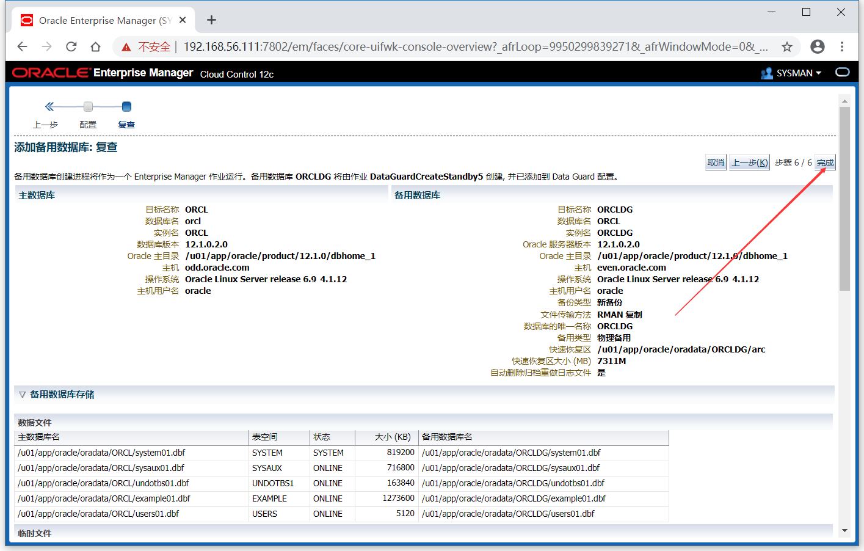
Task: Click the fast recovery path ORCLDG/arc
Action: pos(681,349)
